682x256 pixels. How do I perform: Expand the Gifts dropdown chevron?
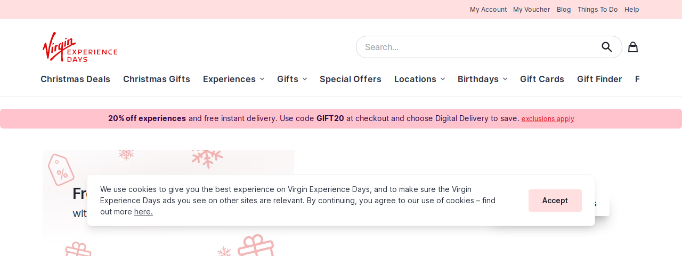(305, 79)
